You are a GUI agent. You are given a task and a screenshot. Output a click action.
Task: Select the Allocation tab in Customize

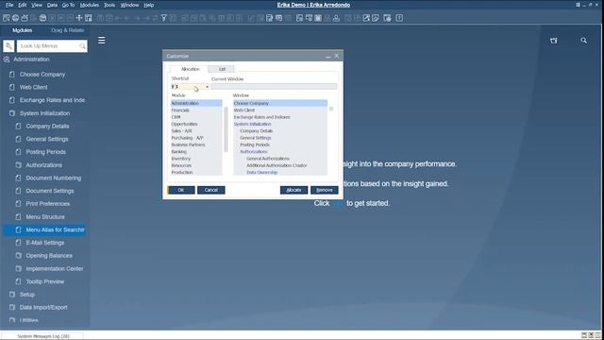click(x=190, y=69)
